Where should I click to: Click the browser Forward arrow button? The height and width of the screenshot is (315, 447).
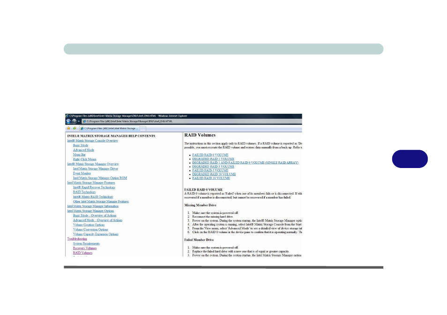(x=74, y=121)
